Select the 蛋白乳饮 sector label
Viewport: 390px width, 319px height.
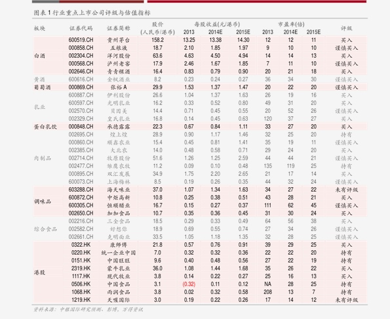(45, 127)
